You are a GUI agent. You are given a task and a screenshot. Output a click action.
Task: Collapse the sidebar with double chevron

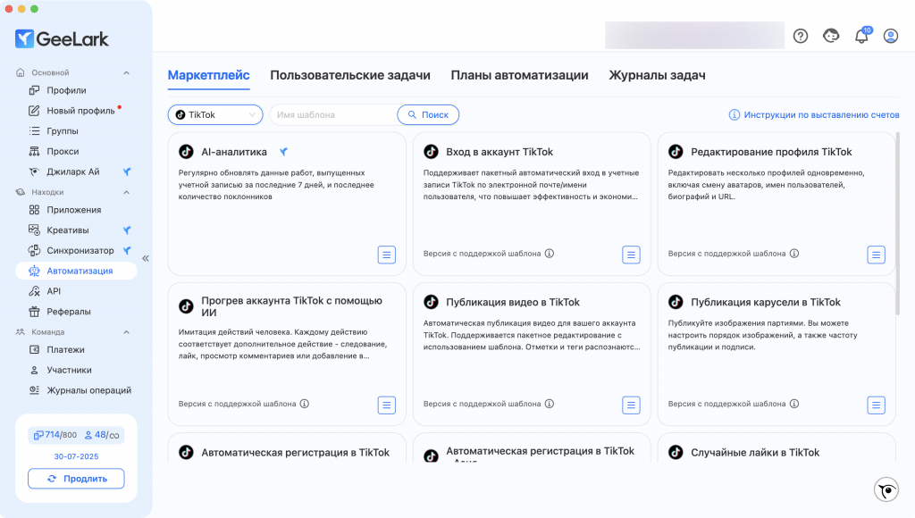[x=146, y=258]
